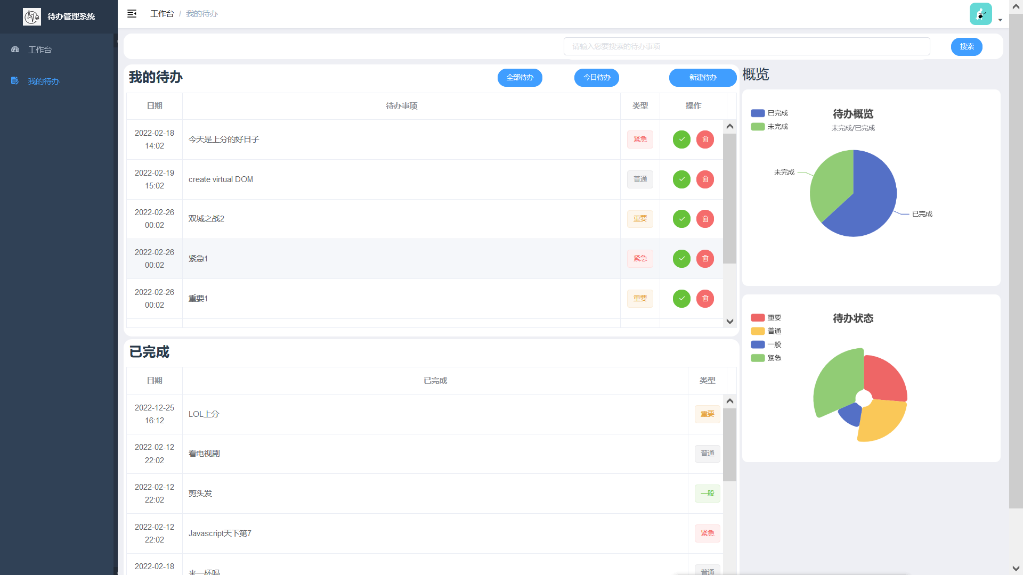This screenshot has height=575, width=1023.
Task: Mark '今天是上分的好日子' as complete
Action: [x=681, y=139]
